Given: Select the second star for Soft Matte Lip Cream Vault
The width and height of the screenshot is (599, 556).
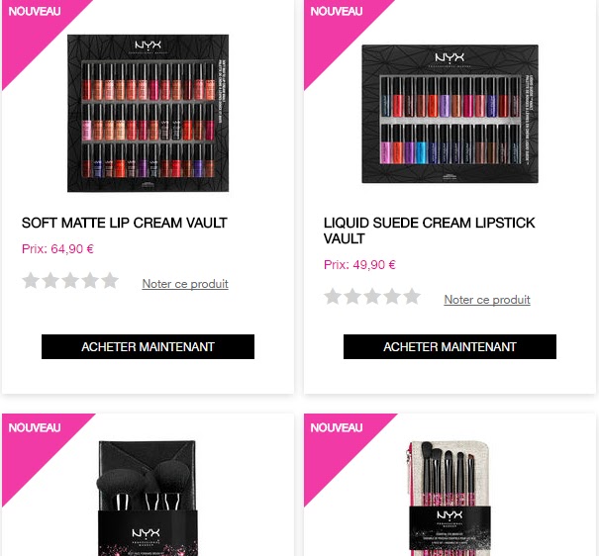Looking at the screenshot, I should coord(50,281).
